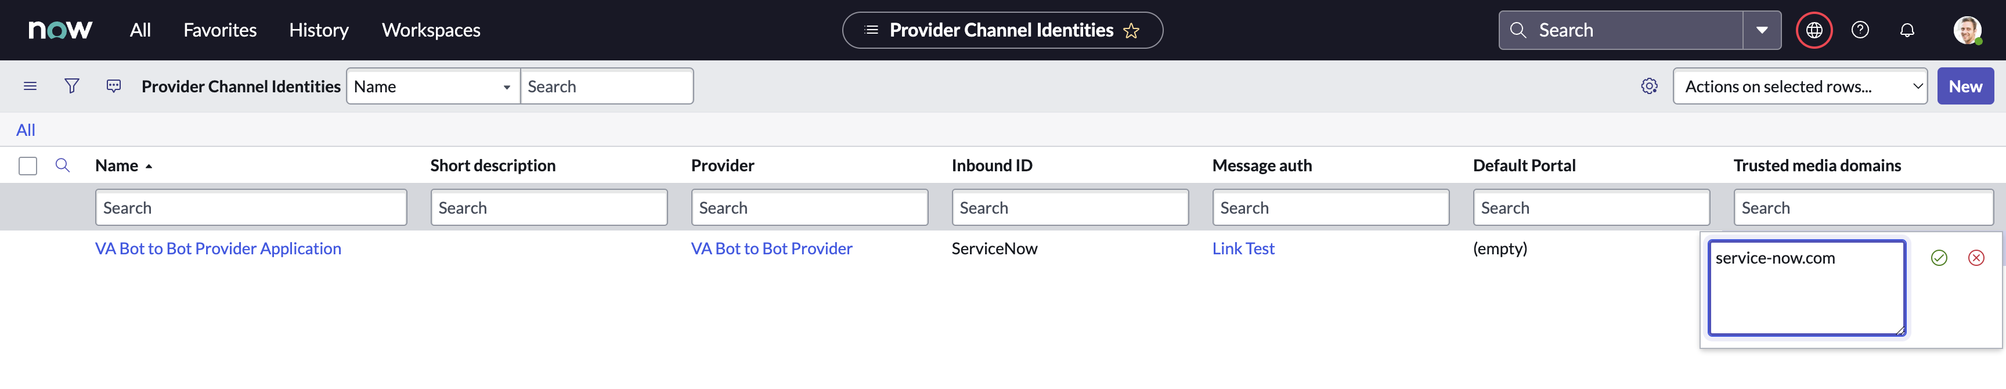
Task: Open VA Bot to Bot Provider Application record
Action: click(x=218, y=248)
